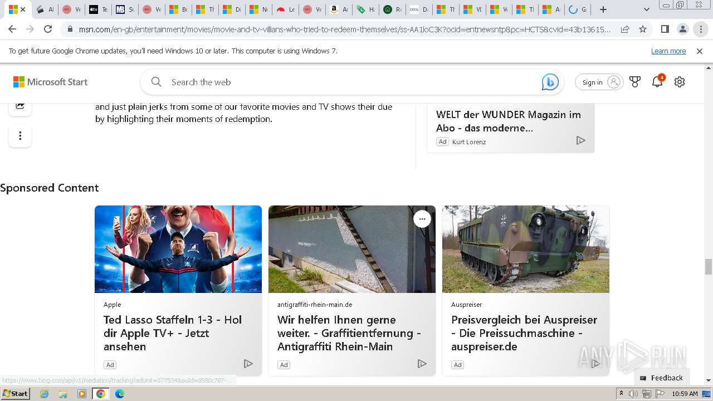Focus the Search the web field
Screen dimensions: 713x401
pyautogui.click(x=351, y=82)
